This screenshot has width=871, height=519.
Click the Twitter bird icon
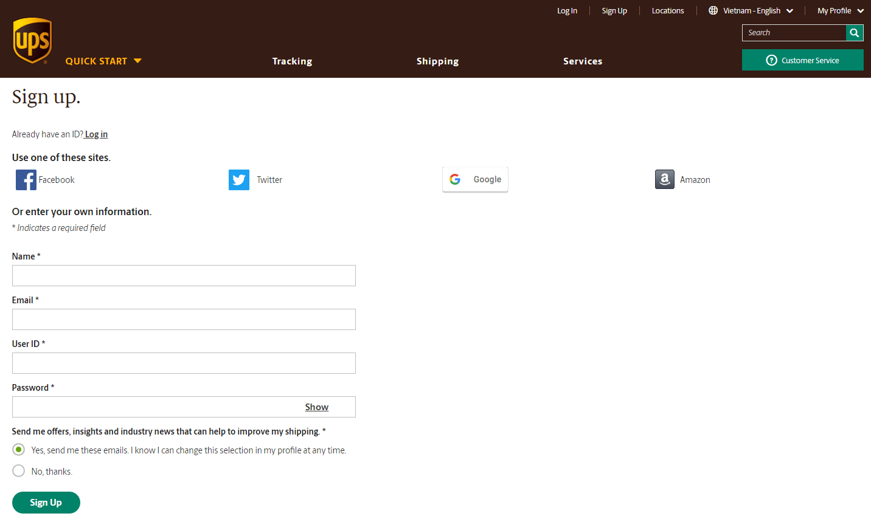(239, 180)
